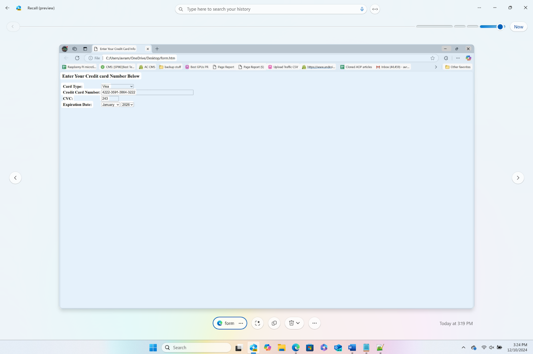Click the Credit Card Number field
Viewport: 533px width, 354px height.
pyautogui.click(x=147, y=92)
